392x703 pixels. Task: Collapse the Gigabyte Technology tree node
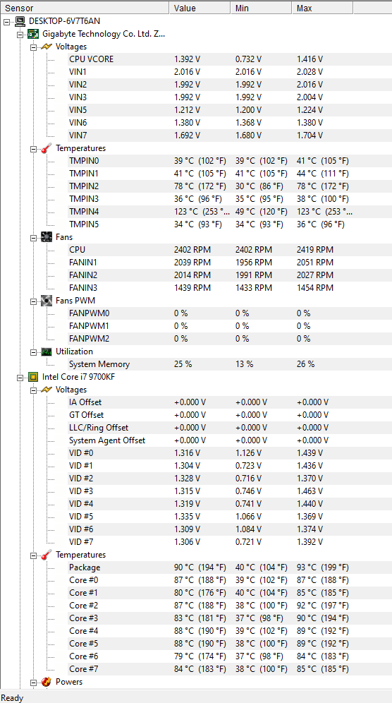[20, 35]
